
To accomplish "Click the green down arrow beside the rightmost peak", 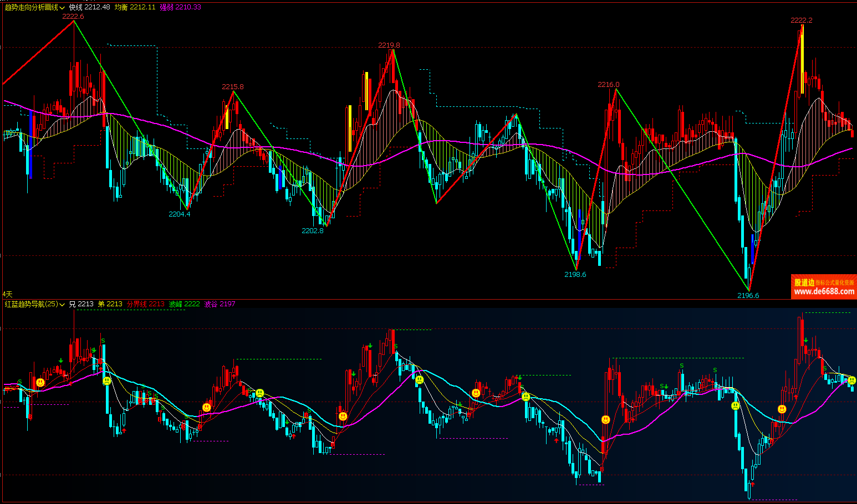I will click(x=806, y=341).
